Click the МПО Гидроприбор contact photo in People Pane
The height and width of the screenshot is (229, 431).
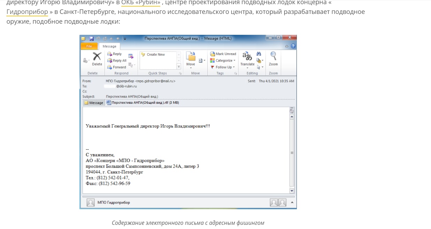click(x=91, y=203)
